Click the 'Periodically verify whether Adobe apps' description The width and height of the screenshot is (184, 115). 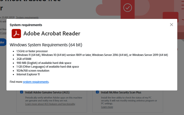coord(54,99)
